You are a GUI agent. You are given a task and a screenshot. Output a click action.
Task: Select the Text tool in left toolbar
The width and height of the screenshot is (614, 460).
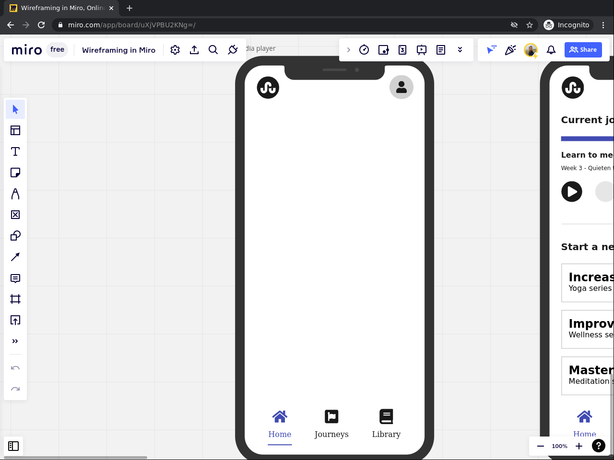pos(15,151)
